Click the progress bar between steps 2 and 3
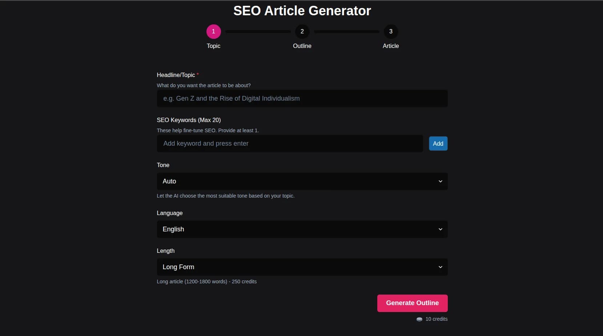 346,32
